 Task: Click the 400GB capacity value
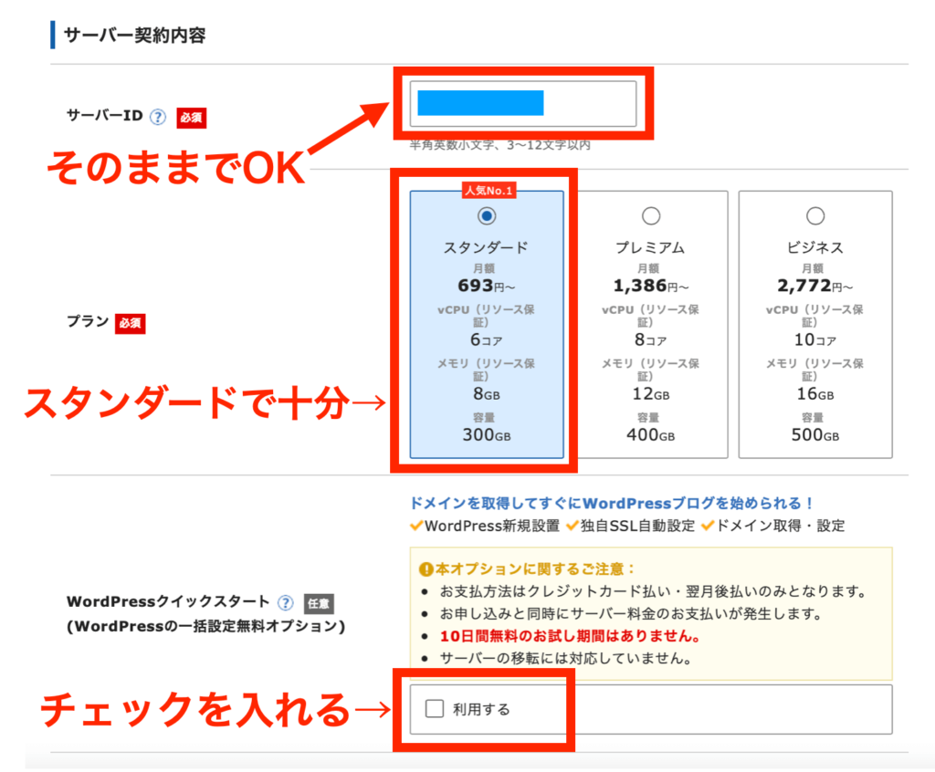650,435
